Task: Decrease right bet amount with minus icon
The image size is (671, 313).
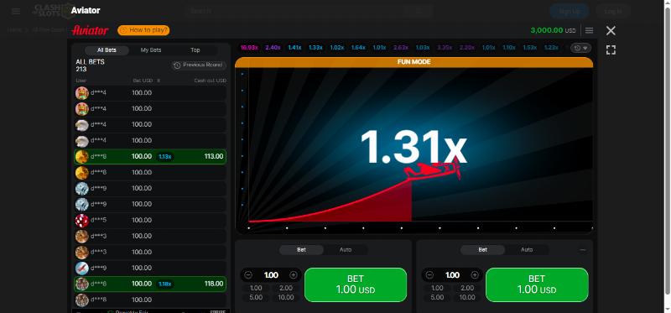Action: click(430, 275)
